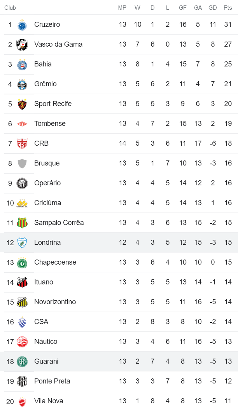Click the Club column header
The height and width of the screenshot is (413, 238).
pyautogui.click(x=10, y=8)
